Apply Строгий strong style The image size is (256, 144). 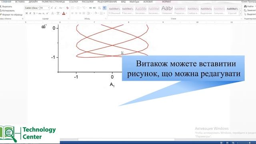pyautogui.click(x=232, y=10)
